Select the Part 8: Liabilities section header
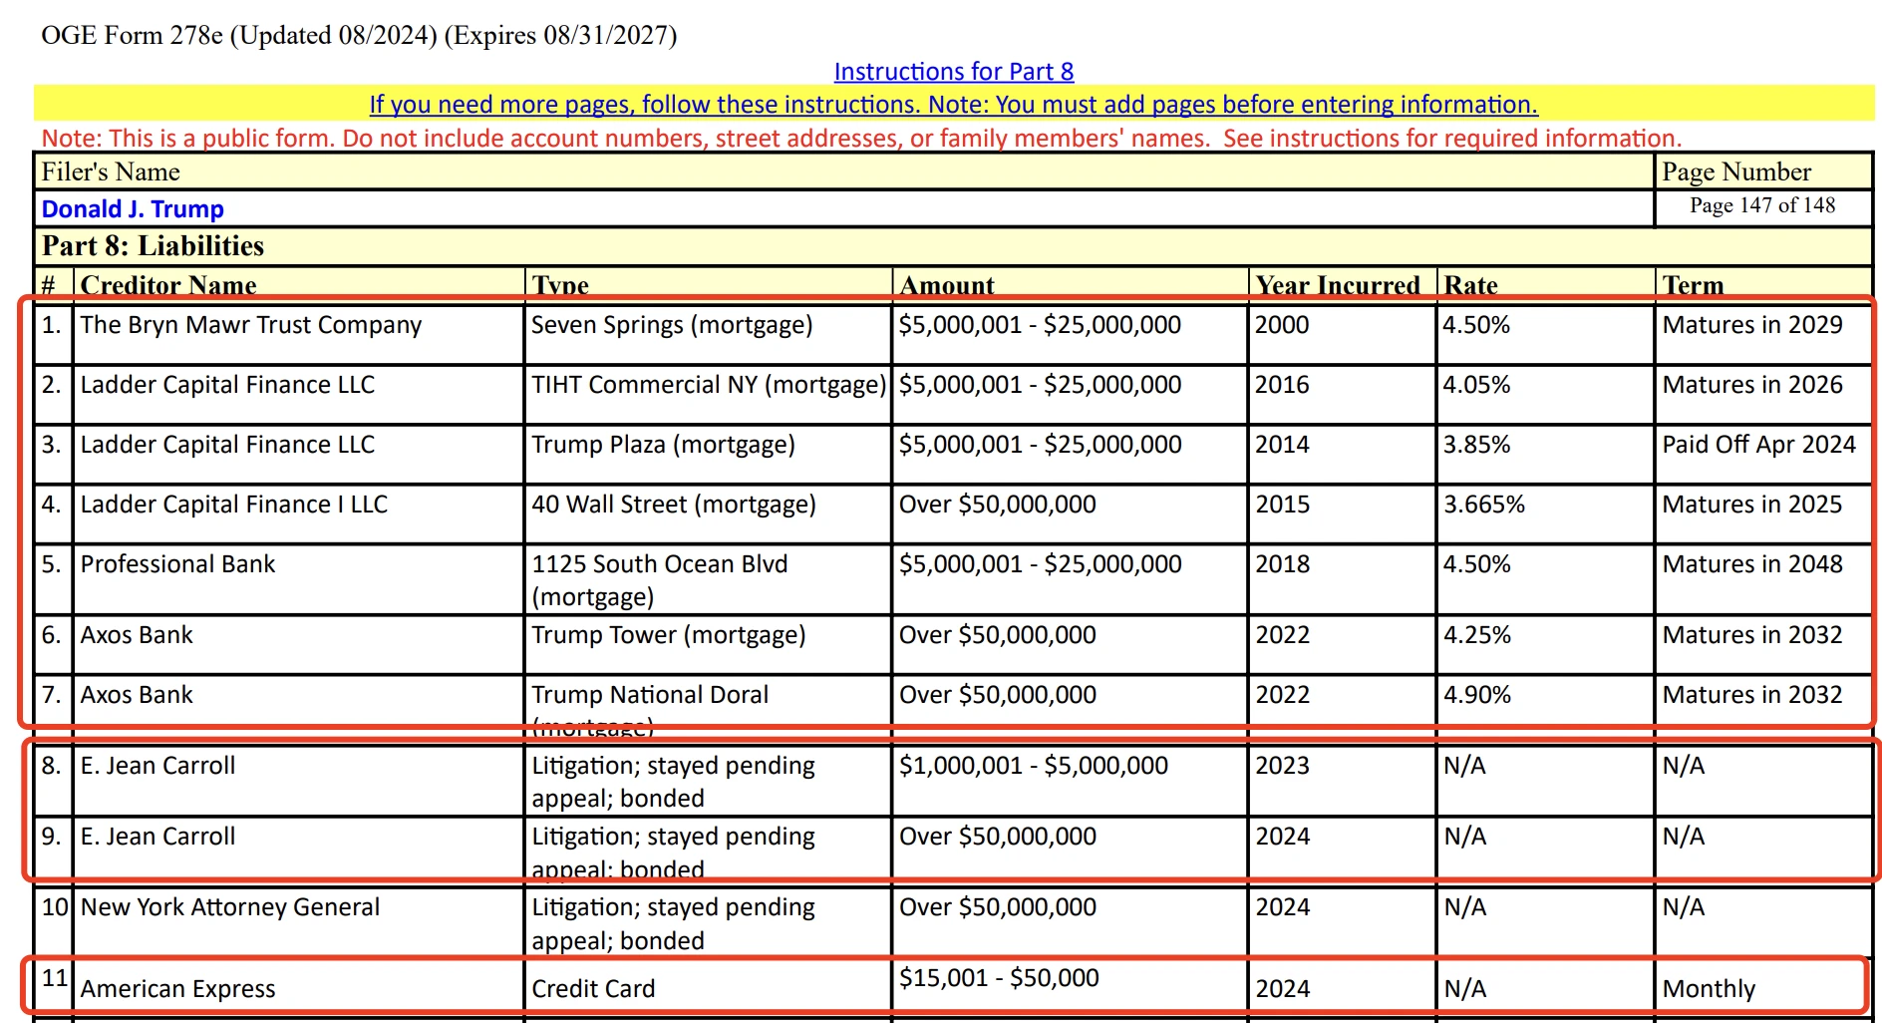Viewport: 1882px width, 1023px height. (x=151, y=245)
